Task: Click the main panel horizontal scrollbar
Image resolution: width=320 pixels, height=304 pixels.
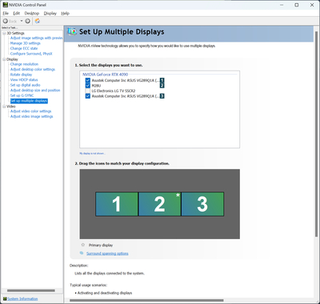Action: [x=146, y=300]
